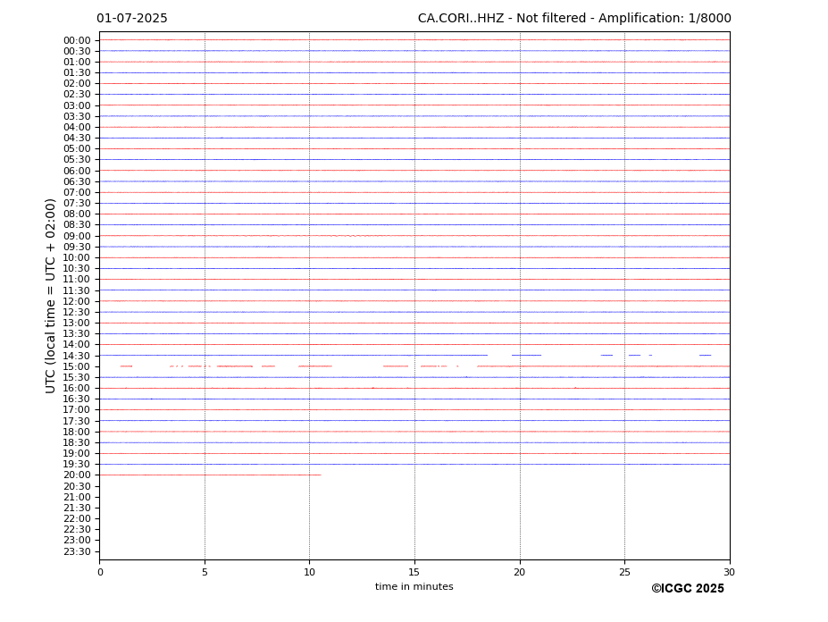Select the 05:00 time row label

tap(77, 149)
